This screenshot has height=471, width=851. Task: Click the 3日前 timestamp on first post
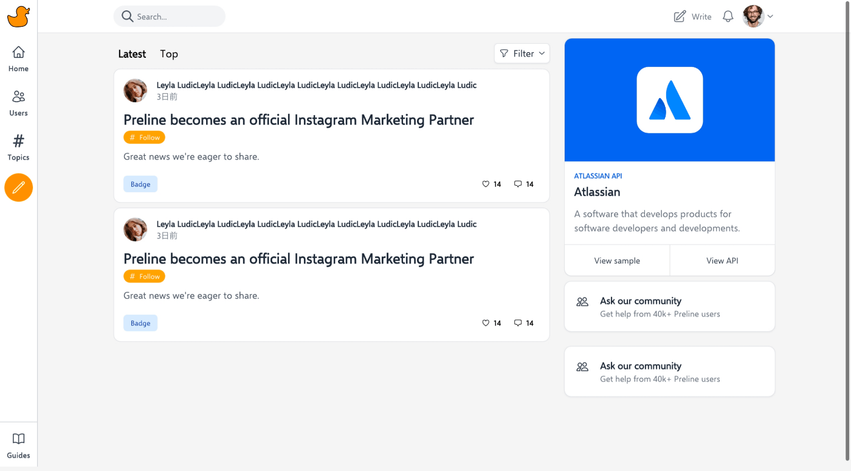click(167, 97)
